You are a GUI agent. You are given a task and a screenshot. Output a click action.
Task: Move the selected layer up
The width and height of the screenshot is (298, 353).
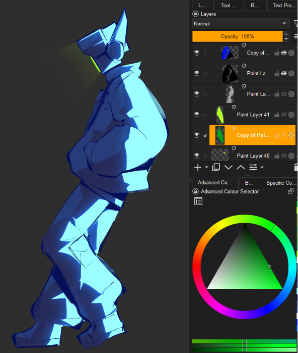click(x=241, y=168)
